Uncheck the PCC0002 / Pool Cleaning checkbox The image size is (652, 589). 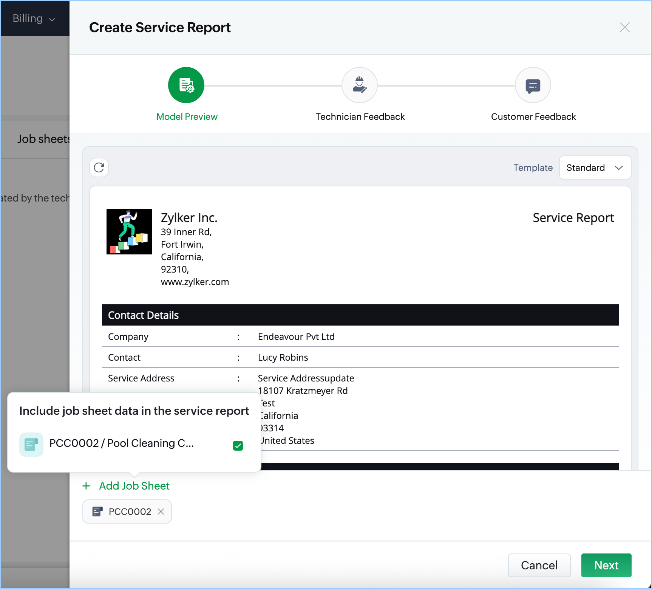[238, 446]
